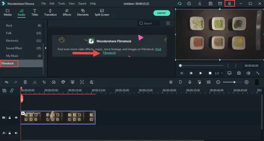Open the playback quality 1/2 dropdown
264x141 pixels.
pyautogui.click(x=219, y=73)
